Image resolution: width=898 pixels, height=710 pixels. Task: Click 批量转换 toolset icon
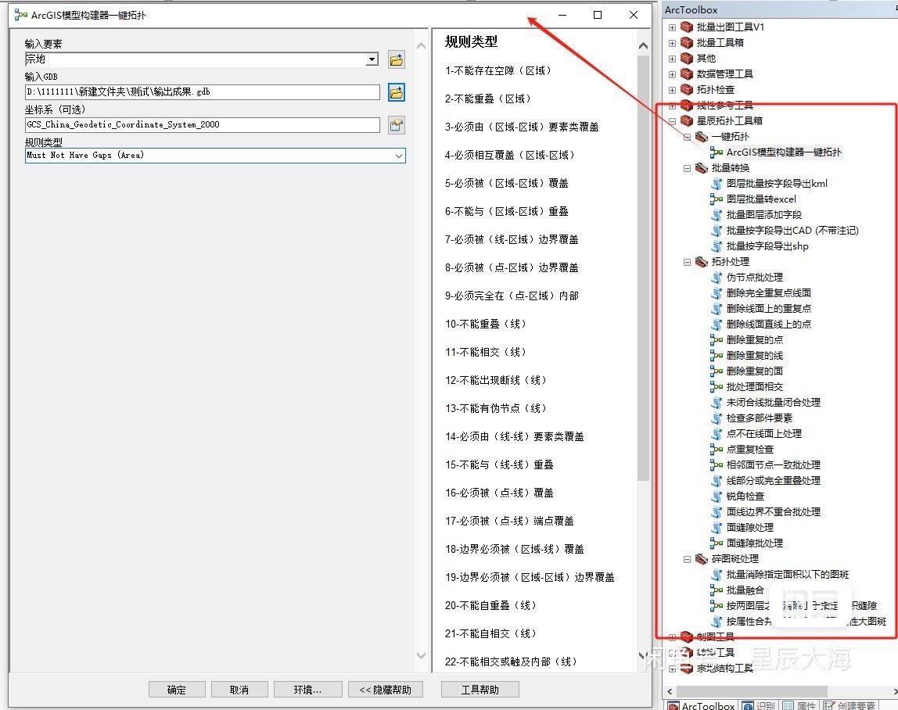(702, 168)
